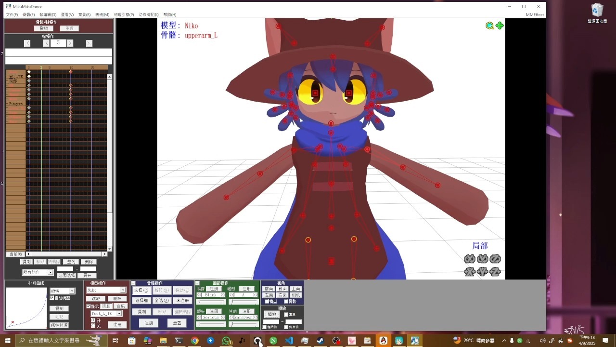The height and width of the screenshot is (347, 616).
Task: Expand the face track group in timeline
Action: coord(7,81)
